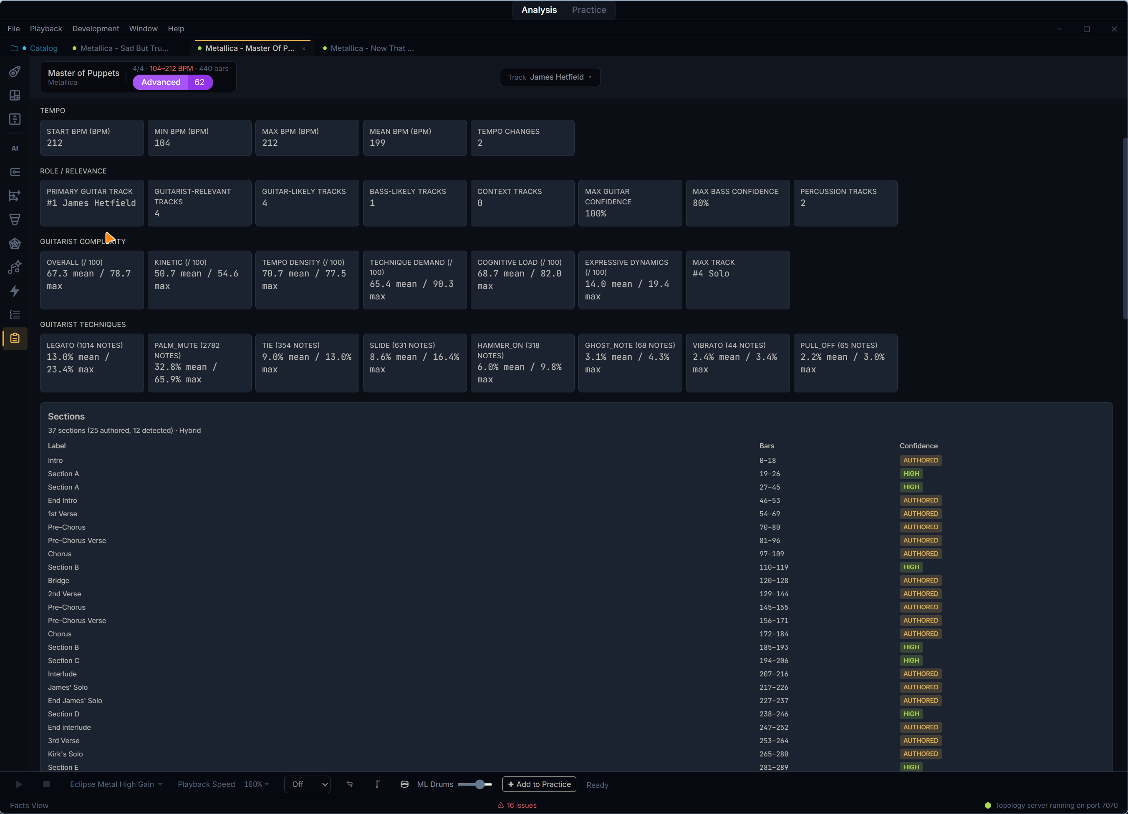Image resolution: width=1128 pixels, height=814 pixels.
Task: Open the radar chart sidebar panel
Action: tap(15, 244)
